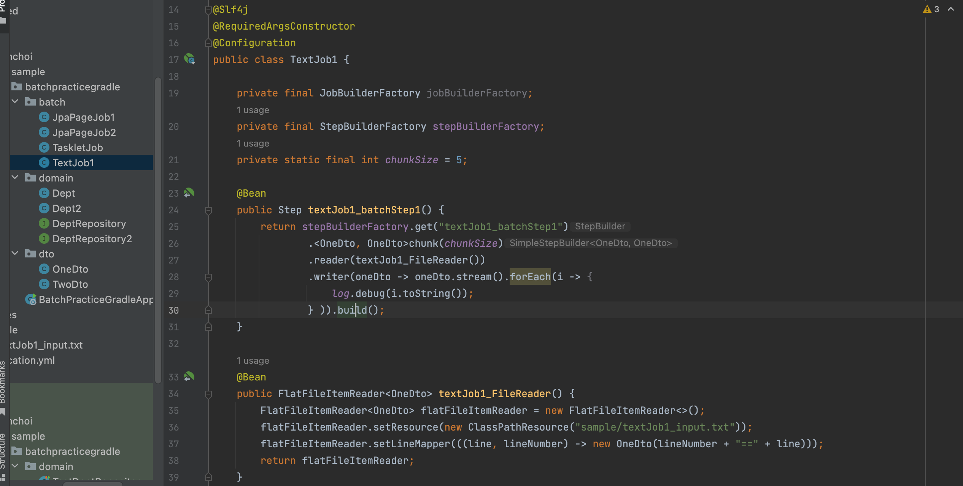Toggle code folding at line 24 method
The width and height of the screenshot is (963, 486).
[208, 210]
